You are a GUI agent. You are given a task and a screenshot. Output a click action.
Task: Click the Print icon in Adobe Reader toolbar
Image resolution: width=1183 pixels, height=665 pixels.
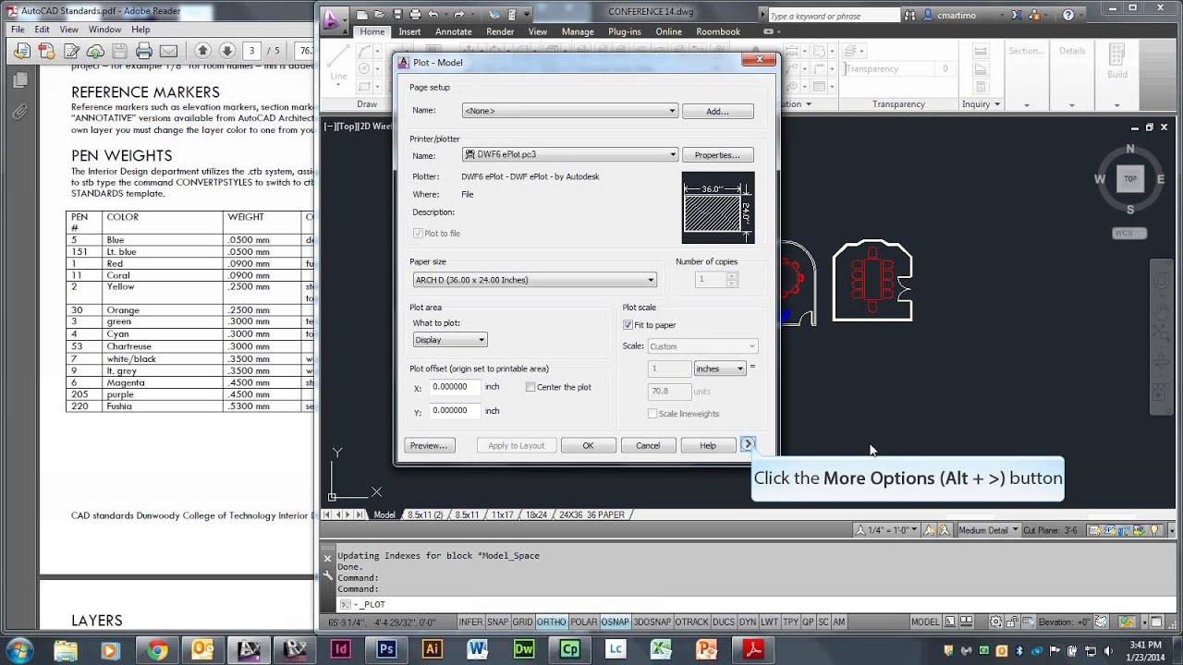144,51
